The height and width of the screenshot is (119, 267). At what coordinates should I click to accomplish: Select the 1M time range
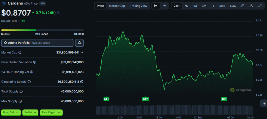click(x=195, y=6)
